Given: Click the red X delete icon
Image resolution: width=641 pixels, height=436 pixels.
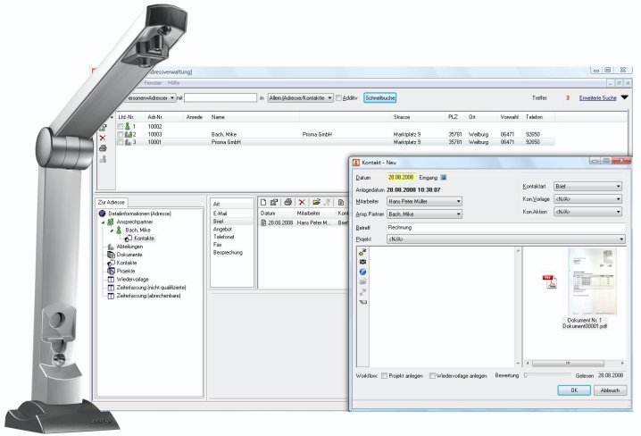Looking at the screenshot, I should pyautogui.click(x=303, y=204).
